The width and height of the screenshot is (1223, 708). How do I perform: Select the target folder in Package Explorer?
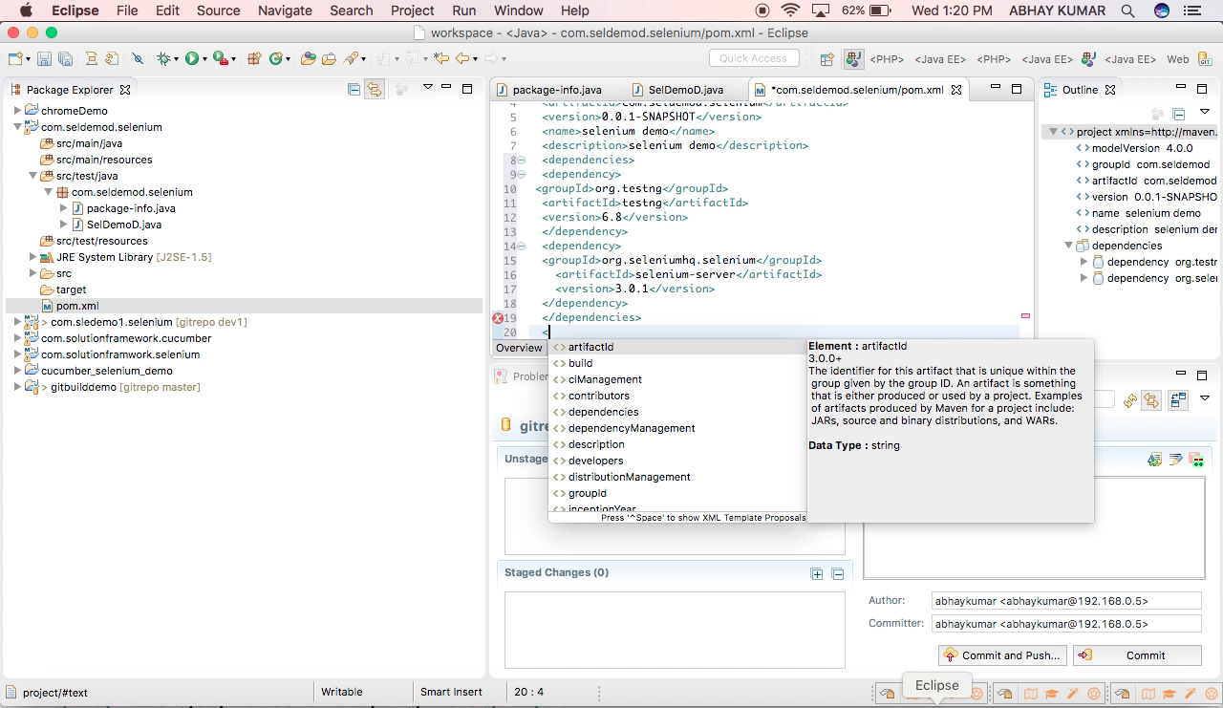coord(71,290)
